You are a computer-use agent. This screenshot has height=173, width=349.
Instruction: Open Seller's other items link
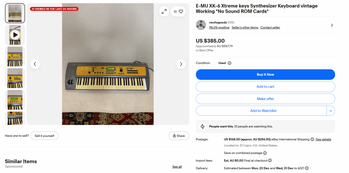pyautogui.click(x=245, y=28)
